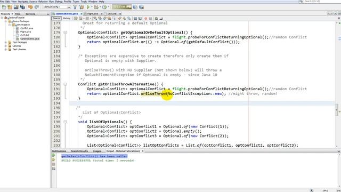Run the project with the green play icon

88,7
